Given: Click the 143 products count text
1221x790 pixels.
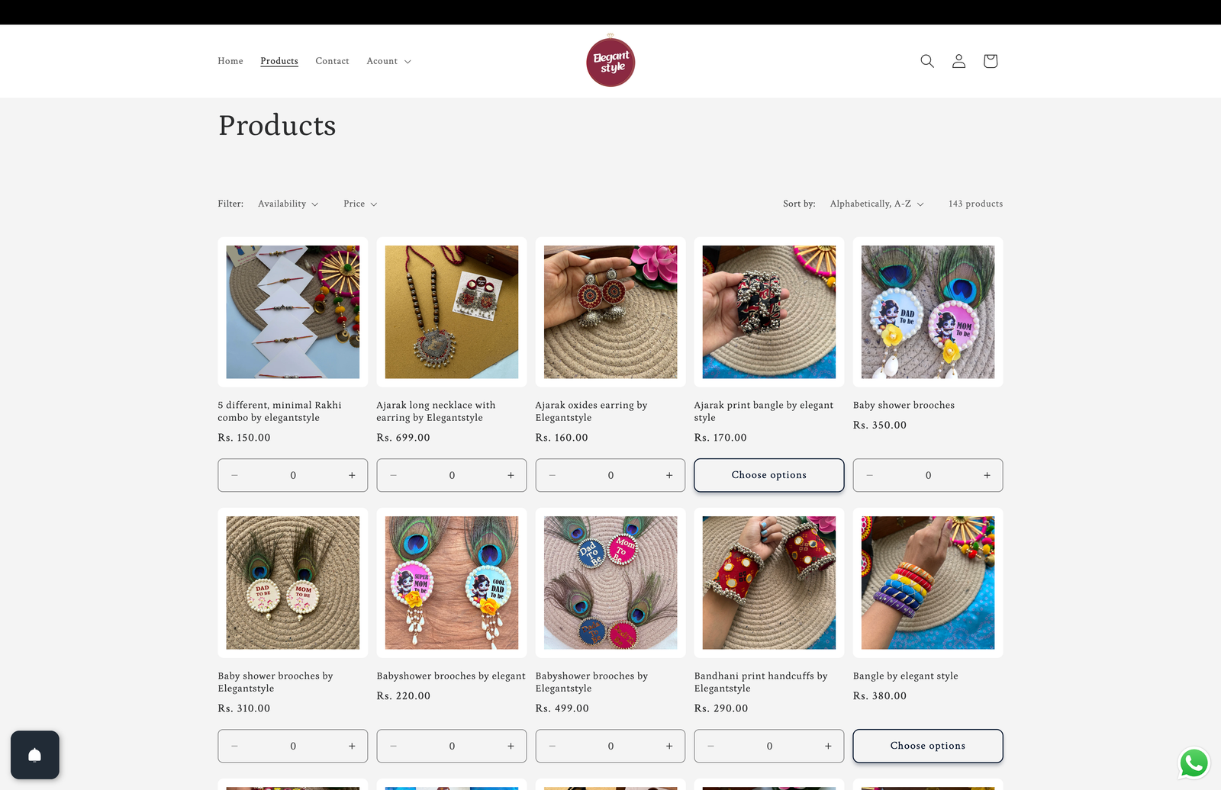Looking at the screenshot, I should pos(975,204).
